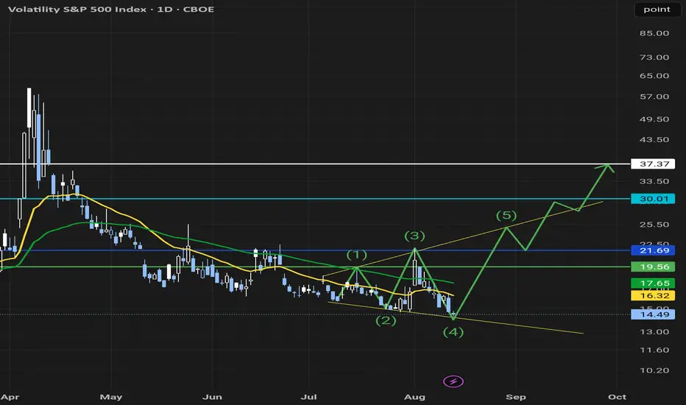This screenshot has width=686, height=405.
Task: Select the wave (2) label
Action: point(386,320)
